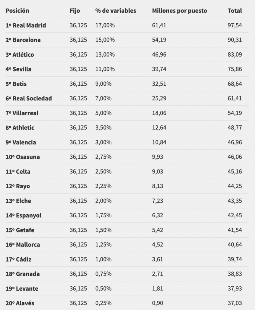The image size is (256, 310).
Task: Select the 17º Cádiz team name
Action: tap(18, 259)
